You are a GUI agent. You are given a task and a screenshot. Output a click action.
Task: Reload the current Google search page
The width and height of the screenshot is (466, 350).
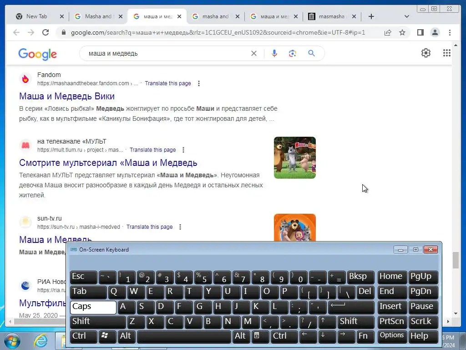pos(46,32)
